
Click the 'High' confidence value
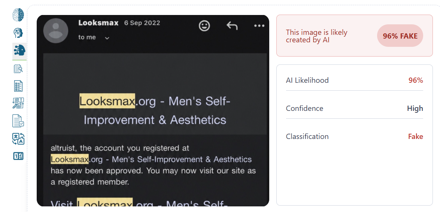[x=415, y=108]
